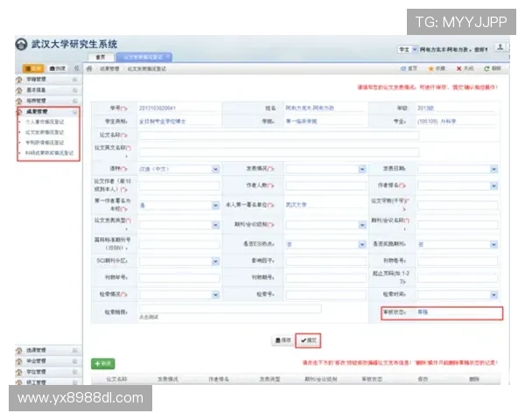Open the 语种 language dropdown
The height and width of the screenshot is (420, 525).
[215, 169]
